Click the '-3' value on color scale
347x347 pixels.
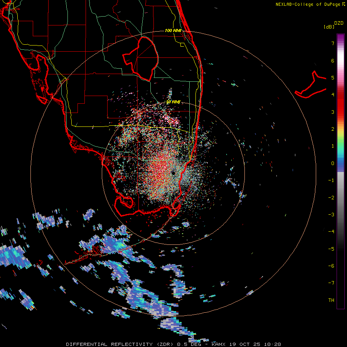(x=331, y=215)
